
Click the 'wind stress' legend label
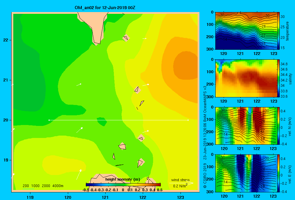click(x=180, y=180)
